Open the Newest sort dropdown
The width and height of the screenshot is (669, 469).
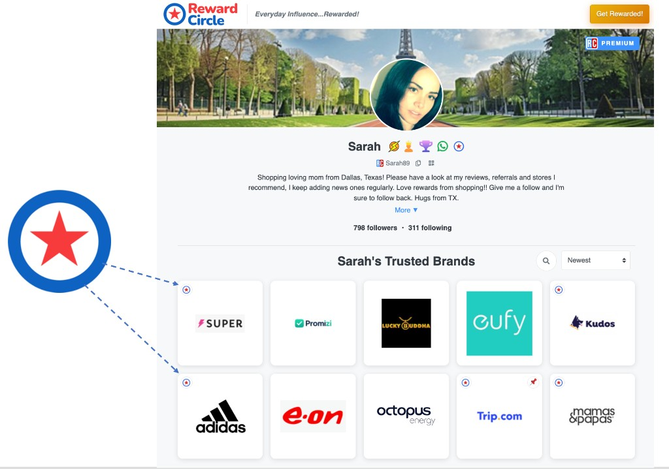[596, 260]
